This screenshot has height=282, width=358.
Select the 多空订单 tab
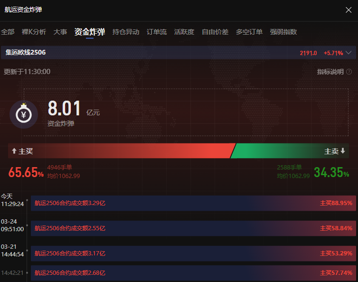click(x=249, y=32)
